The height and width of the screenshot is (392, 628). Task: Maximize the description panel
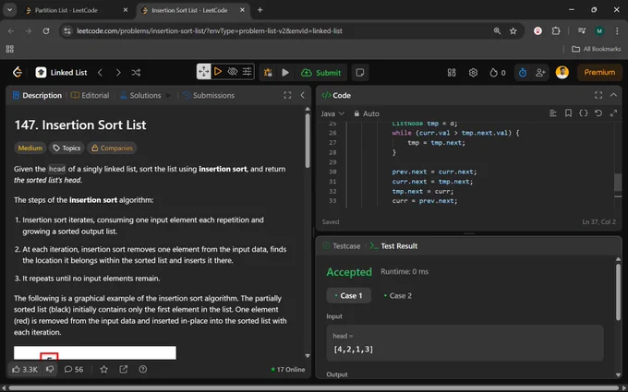click(x=287, y=95)
